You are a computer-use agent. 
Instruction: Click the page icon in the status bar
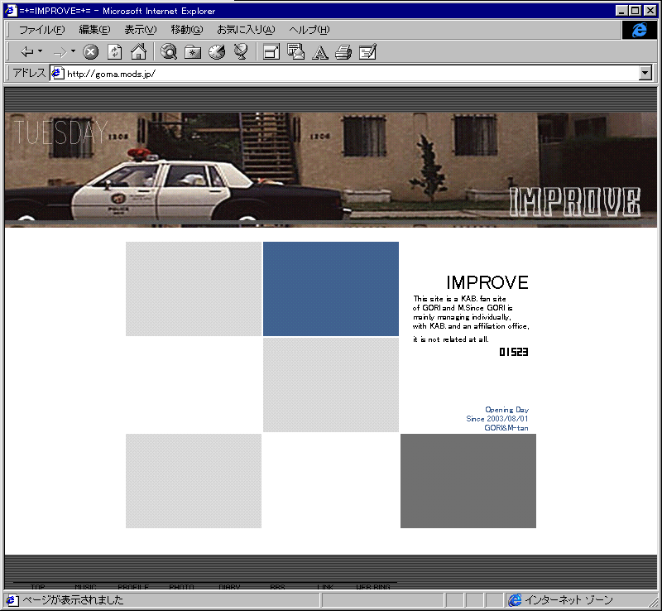click(x=12, y=600)
